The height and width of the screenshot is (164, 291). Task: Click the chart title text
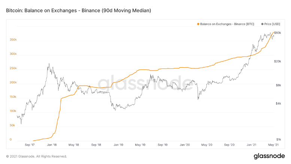click(x=79, y=11)
